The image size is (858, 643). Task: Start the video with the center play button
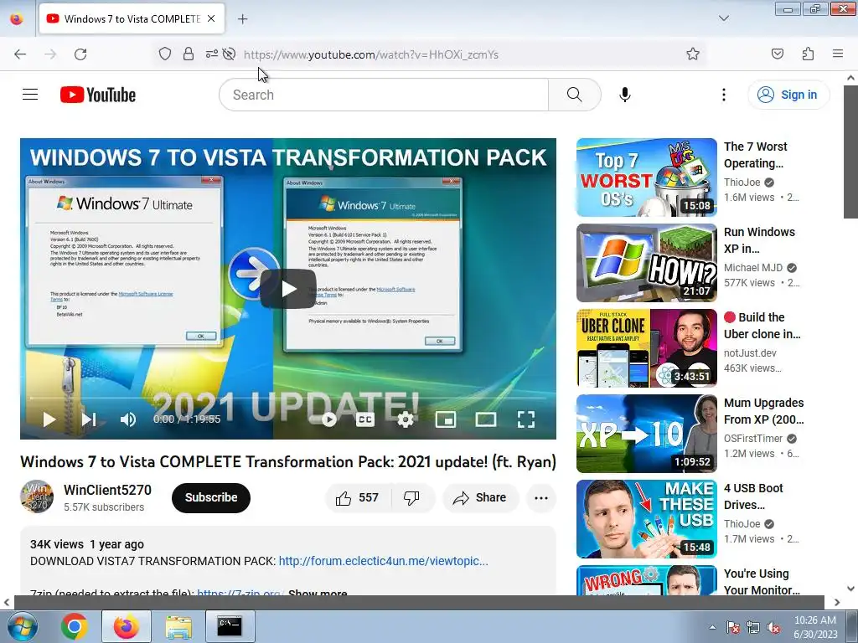point(288,289)
